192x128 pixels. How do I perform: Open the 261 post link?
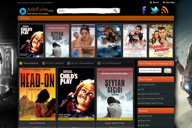142,89
